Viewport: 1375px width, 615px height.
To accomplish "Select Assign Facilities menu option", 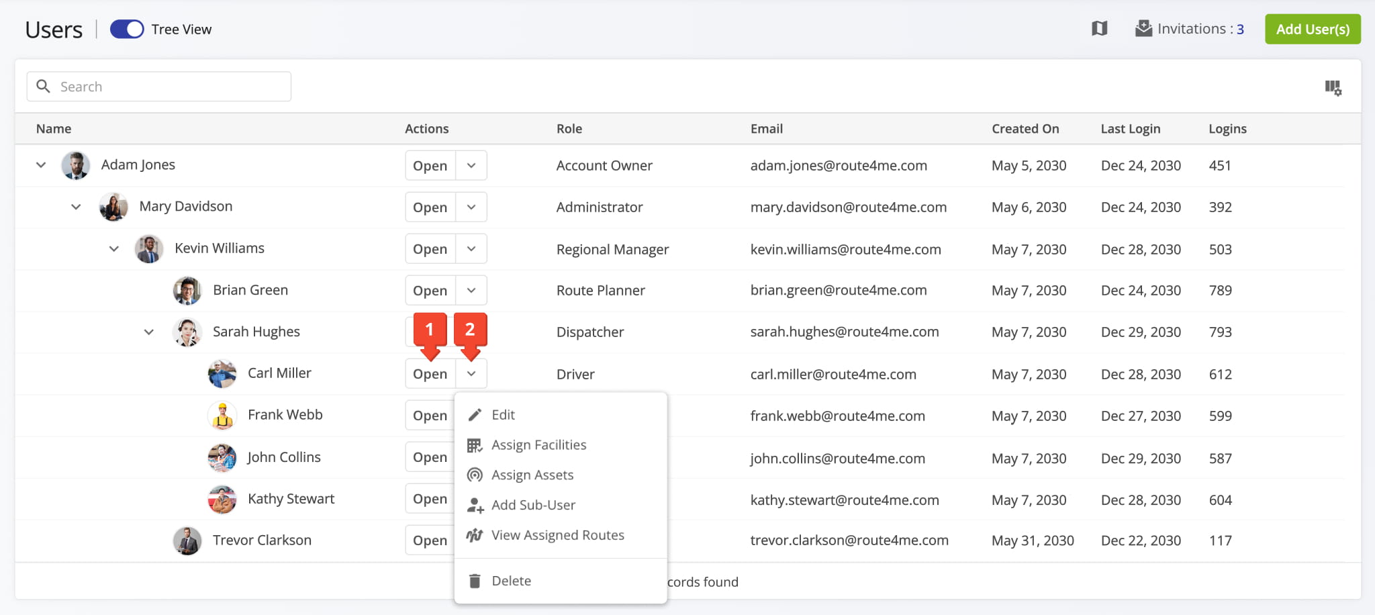I will [x=561, y=445].
